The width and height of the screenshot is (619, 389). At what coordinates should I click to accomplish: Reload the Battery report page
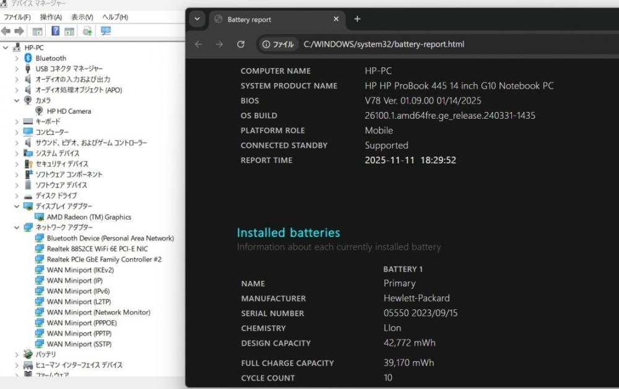click(241, 44)
